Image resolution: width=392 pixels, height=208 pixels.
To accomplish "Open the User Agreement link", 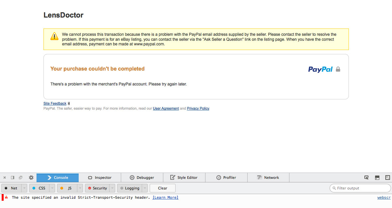I will coord(166,109).
